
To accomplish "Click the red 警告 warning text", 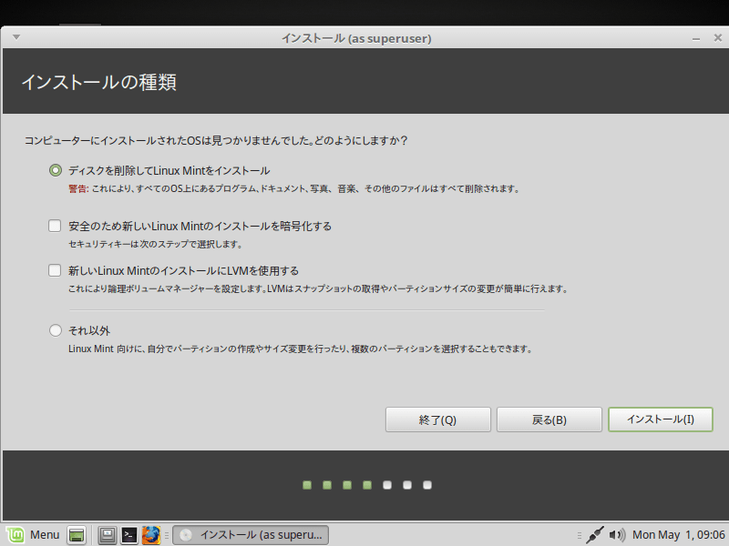I will coord(78,188).
